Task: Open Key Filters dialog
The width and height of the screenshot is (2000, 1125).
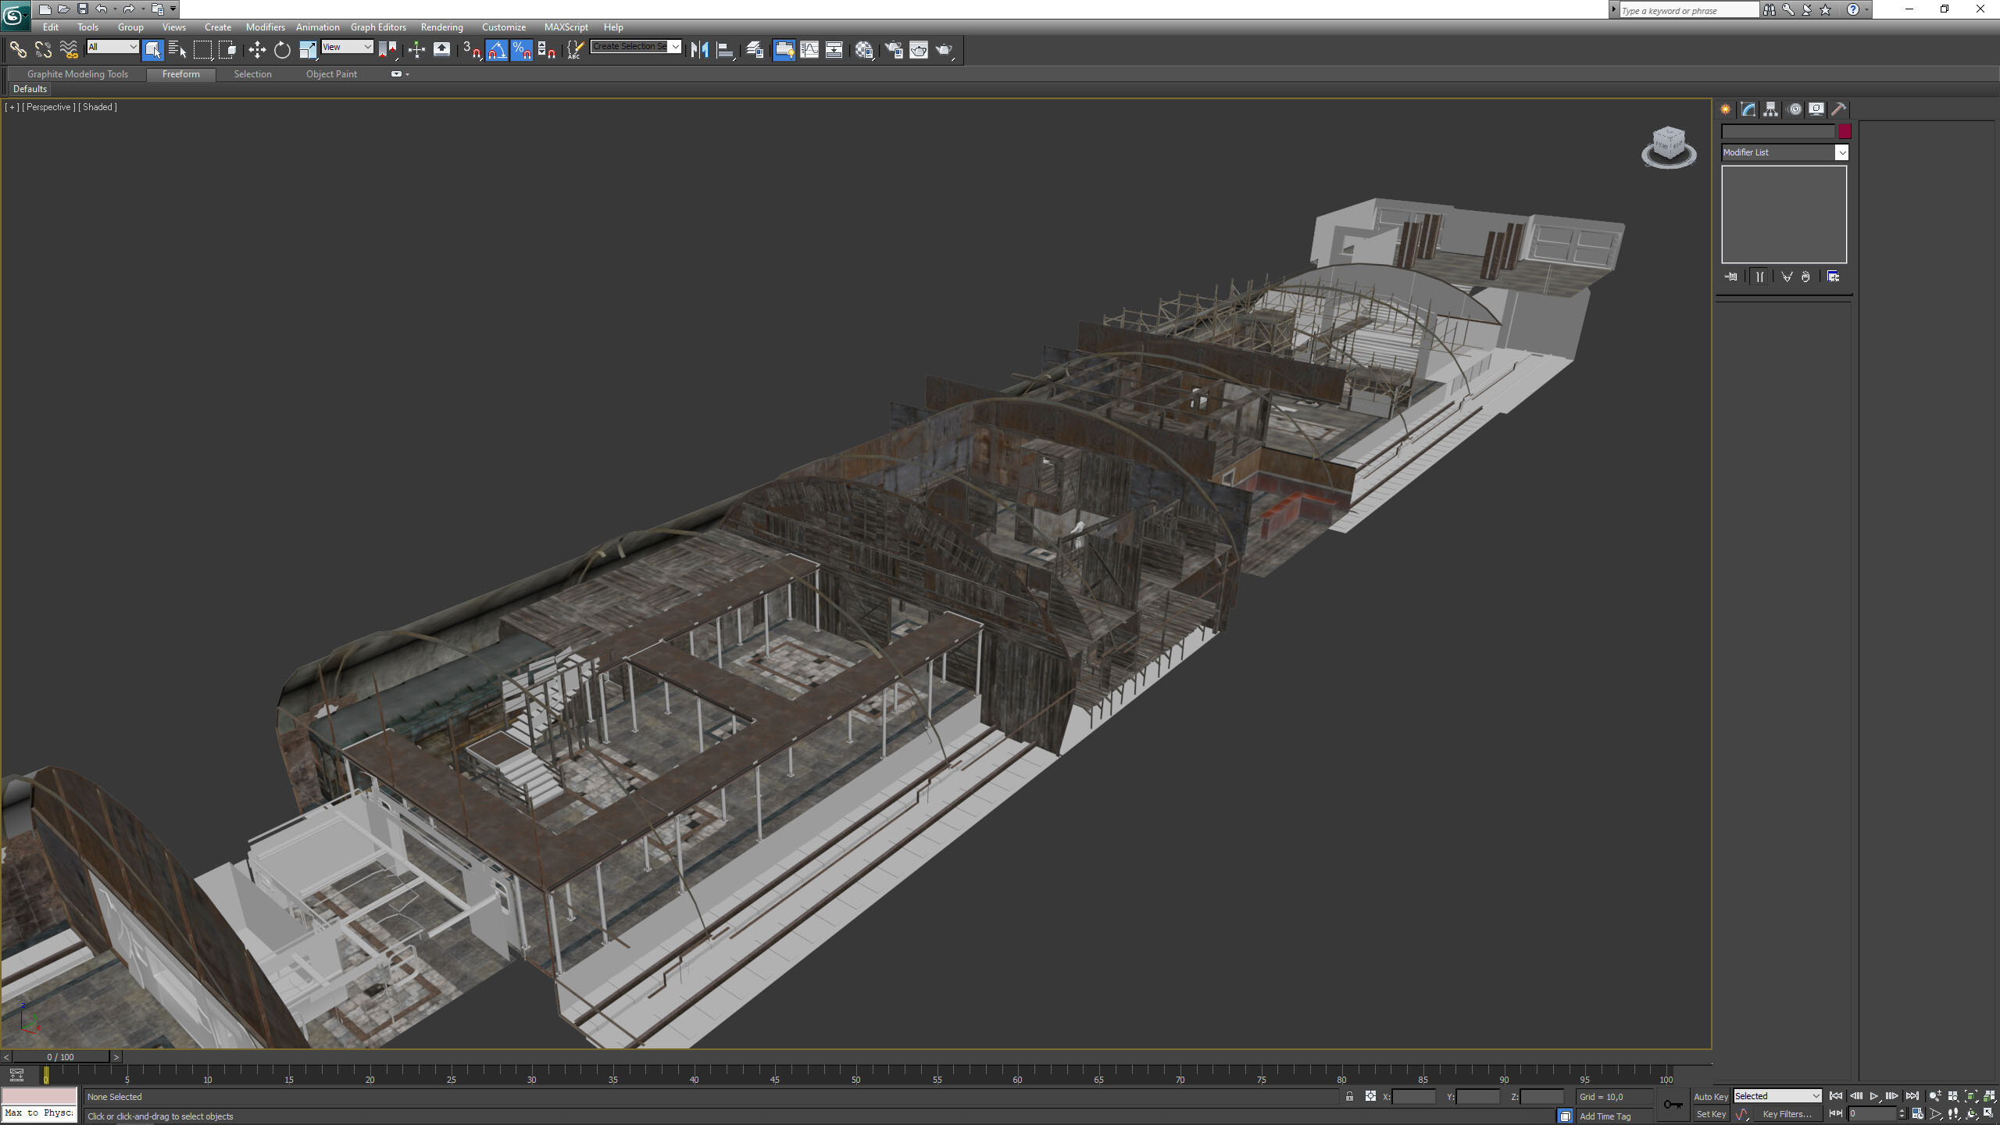Action: pos(1786,1114)
